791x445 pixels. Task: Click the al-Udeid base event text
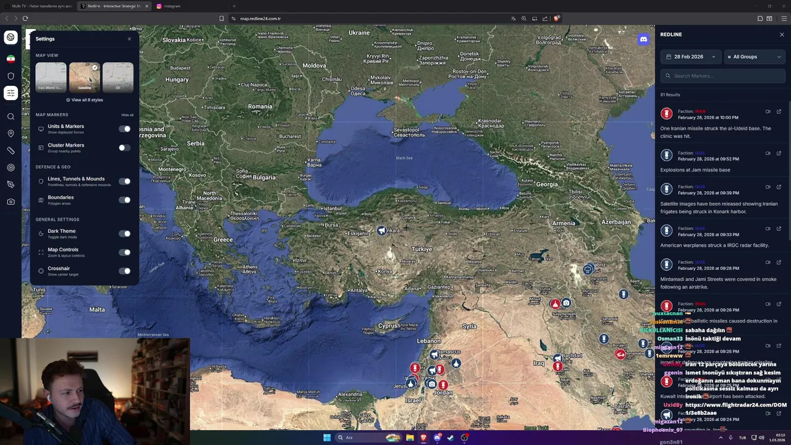(716, 132)
